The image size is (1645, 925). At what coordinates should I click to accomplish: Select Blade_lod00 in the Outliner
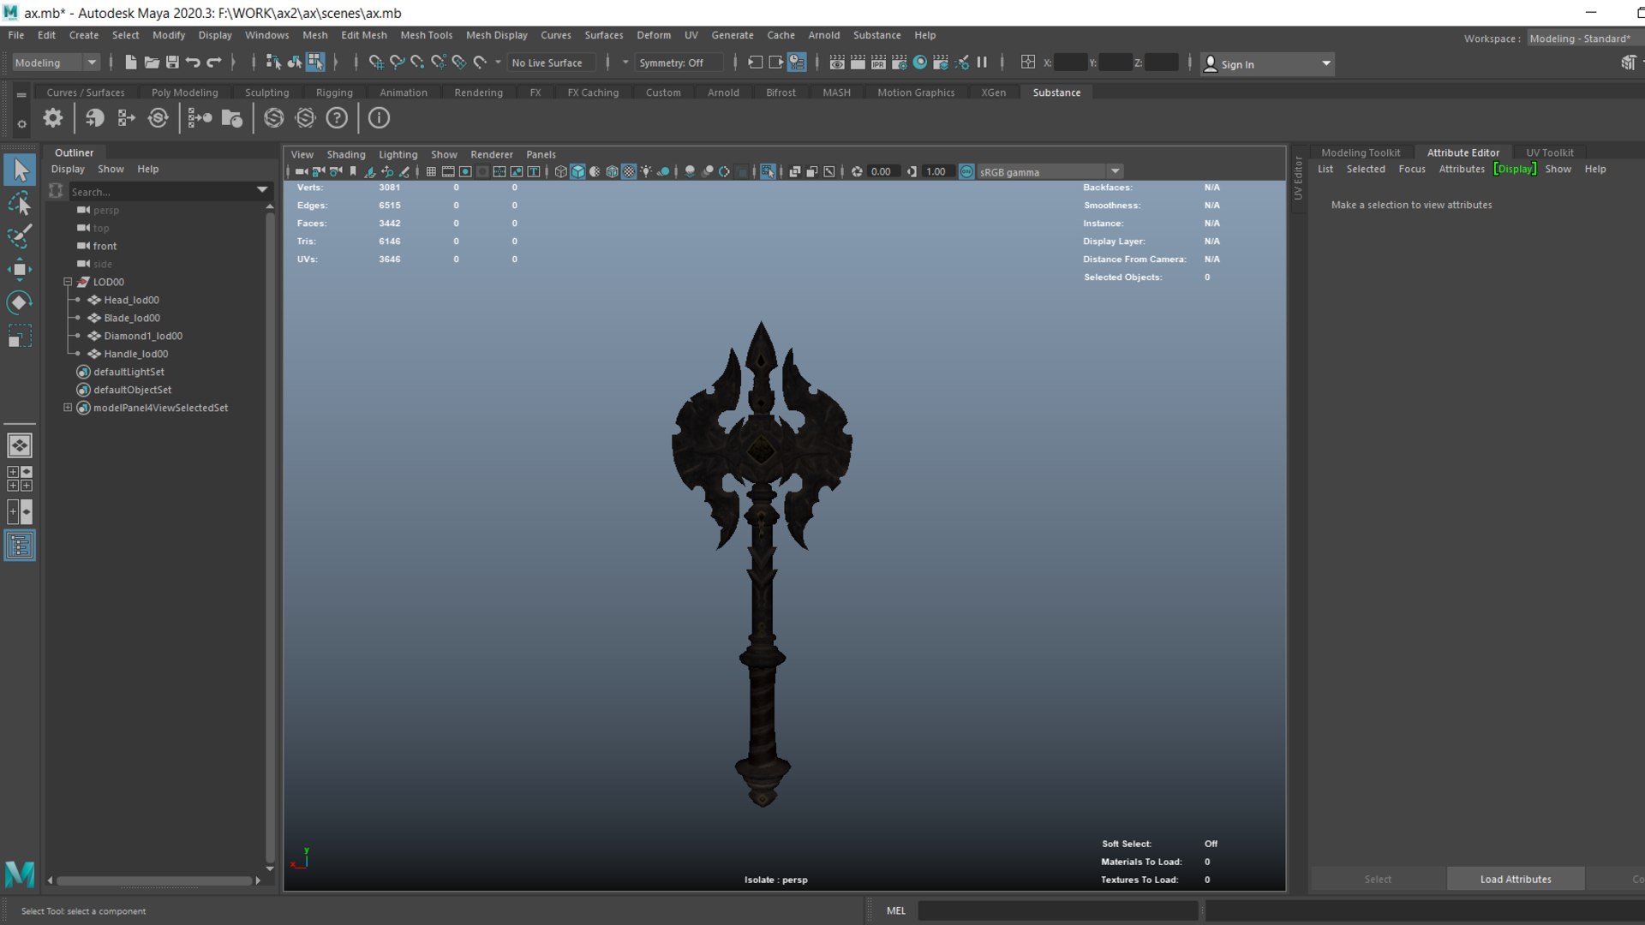pyautogui.click(x=132, y=318)
